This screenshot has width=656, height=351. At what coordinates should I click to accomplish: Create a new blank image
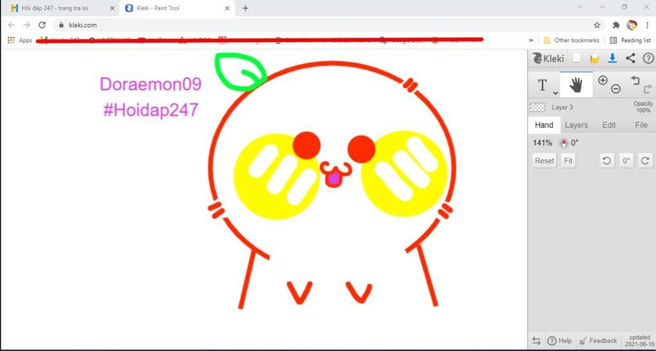(577, 58)
